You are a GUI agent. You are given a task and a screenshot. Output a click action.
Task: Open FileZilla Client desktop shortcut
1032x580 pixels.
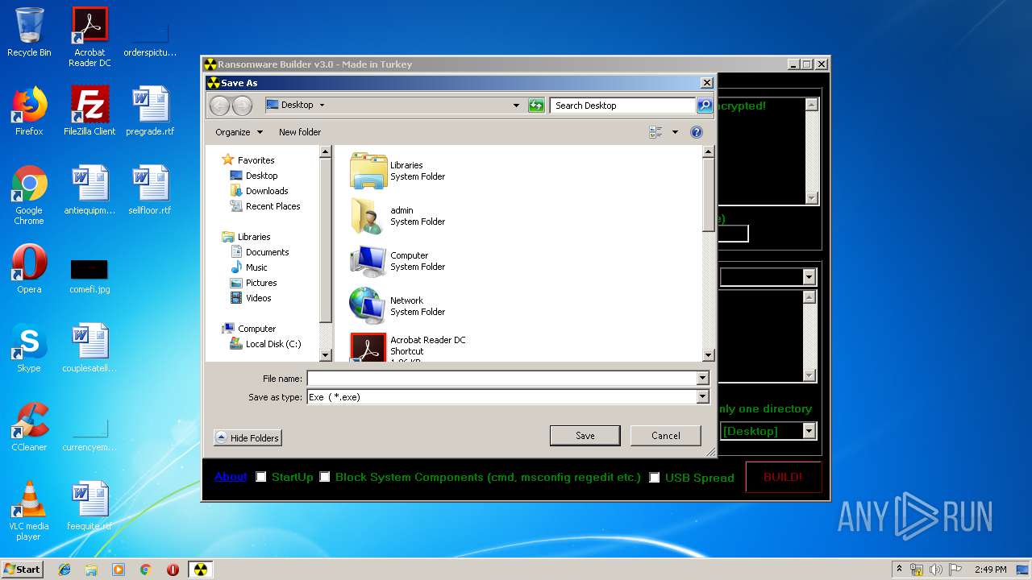point(89,111)
